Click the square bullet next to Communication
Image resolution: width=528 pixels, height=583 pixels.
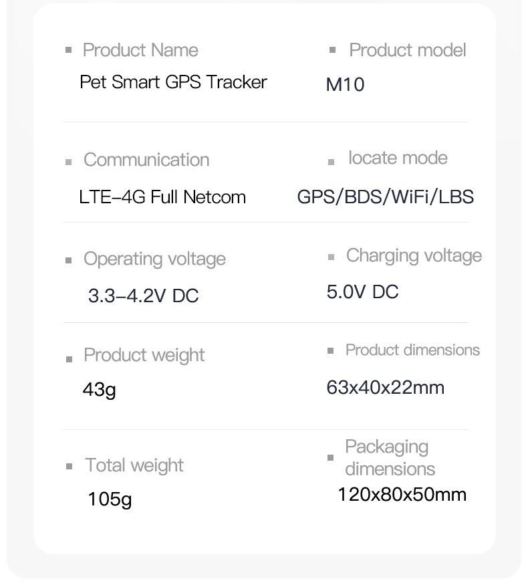pyautogui.click(x=68, y=162)
